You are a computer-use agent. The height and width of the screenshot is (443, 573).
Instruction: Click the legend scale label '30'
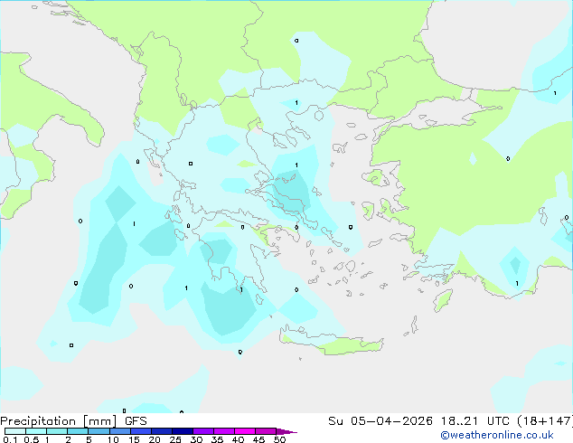196,439
